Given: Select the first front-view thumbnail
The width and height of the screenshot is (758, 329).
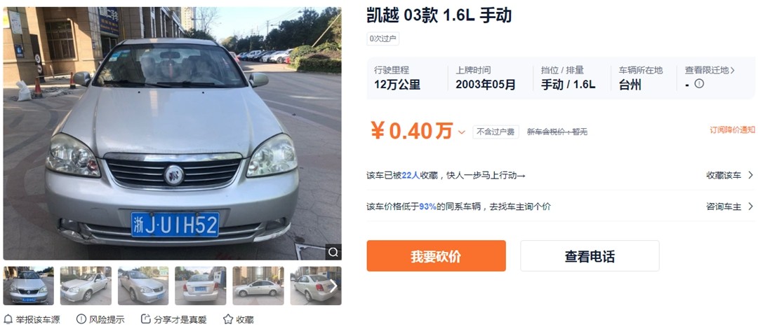Looking at the screenshot, I should pyautogui.click(x=29, y=286).
